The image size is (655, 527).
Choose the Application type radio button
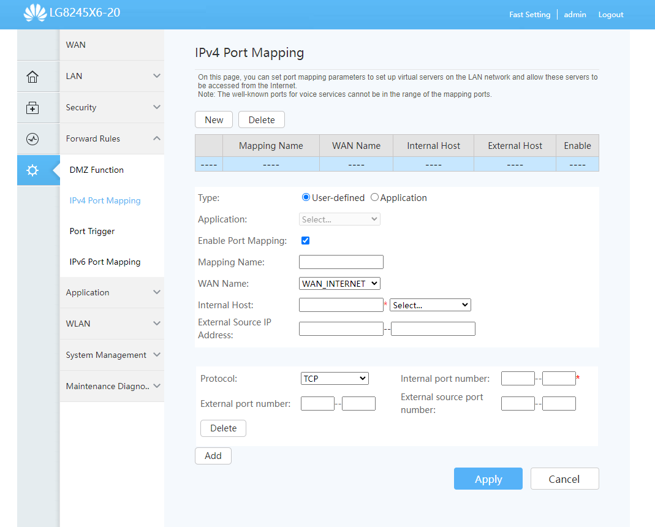point(375,197)
